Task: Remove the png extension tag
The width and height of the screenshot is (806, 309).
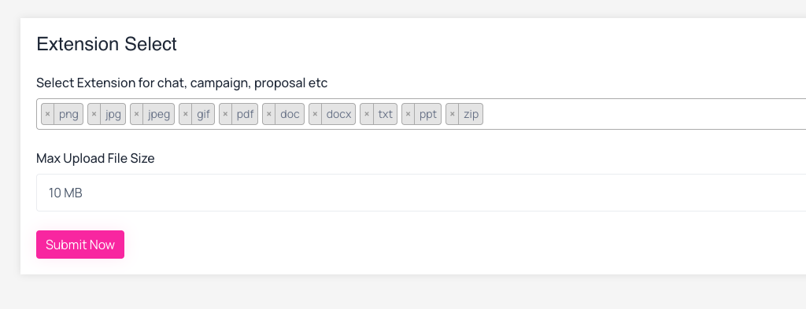Action: click(x=48, y=114)
